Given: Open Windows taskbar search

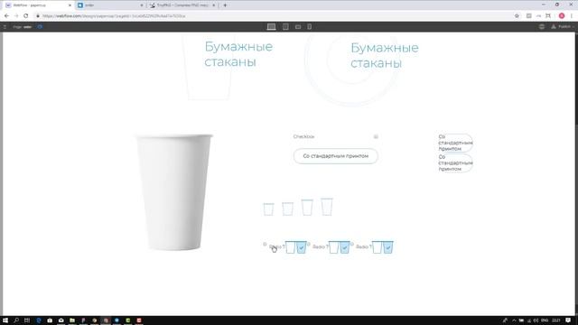Looking at the screenshot, I should click(16, 320).
